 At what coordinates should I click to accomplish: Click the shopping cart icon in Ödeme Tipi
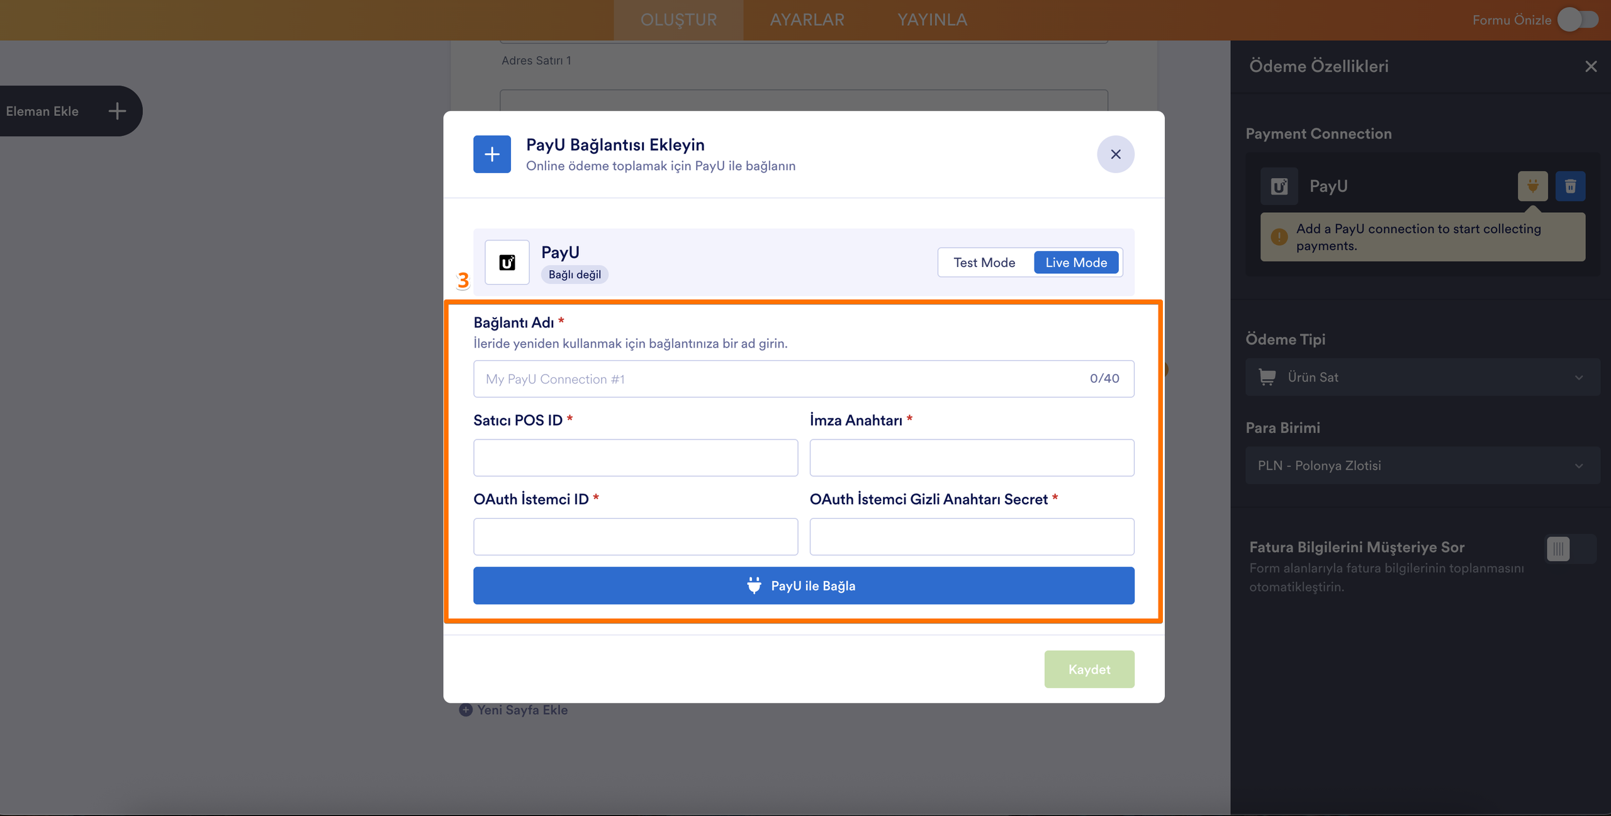click(x=1267, y=377)
